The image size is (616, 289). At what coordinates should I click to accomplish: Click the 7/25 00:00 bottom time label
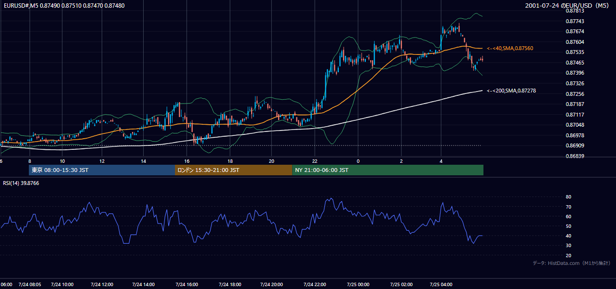click(x=358, y=285)
